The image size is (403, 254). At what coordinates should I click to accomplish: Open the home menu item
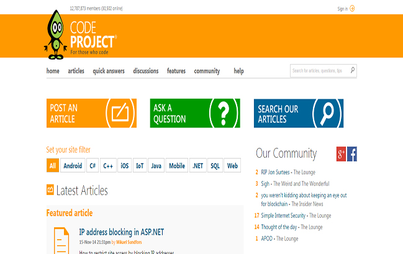tap(53, 71)
